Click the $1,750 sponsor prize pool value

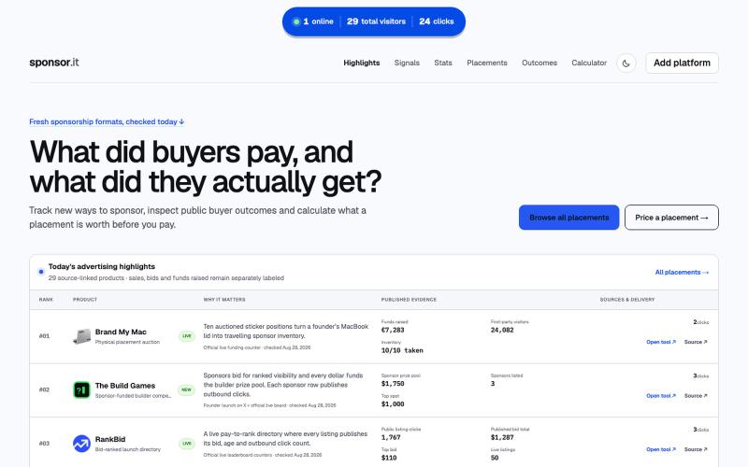click(393, 384)
